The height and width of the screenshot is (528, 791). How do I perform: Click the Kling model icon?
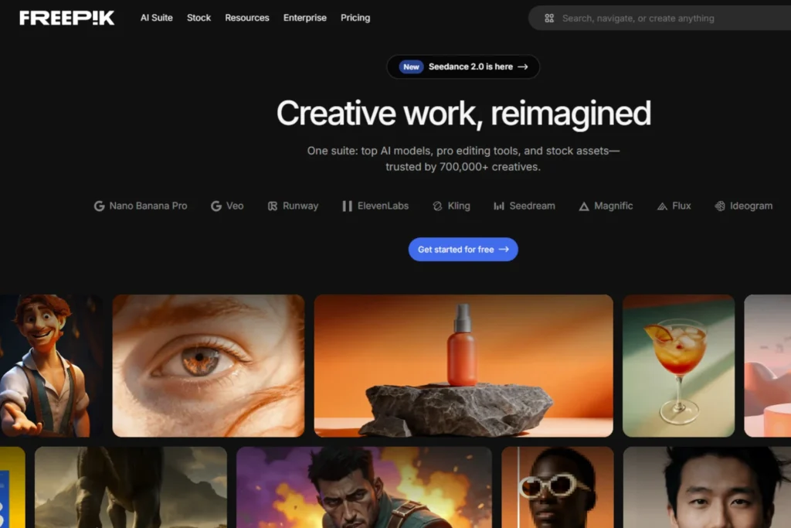[x=439, y=206]
